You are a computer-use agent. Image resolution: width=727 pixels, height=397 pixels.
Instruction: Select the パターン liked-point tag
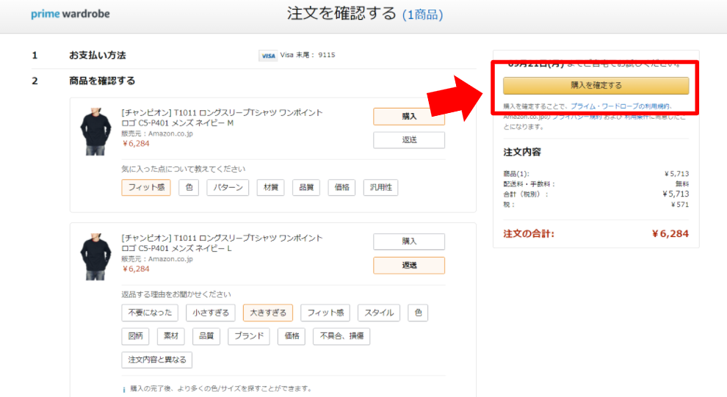pos(228,188)
